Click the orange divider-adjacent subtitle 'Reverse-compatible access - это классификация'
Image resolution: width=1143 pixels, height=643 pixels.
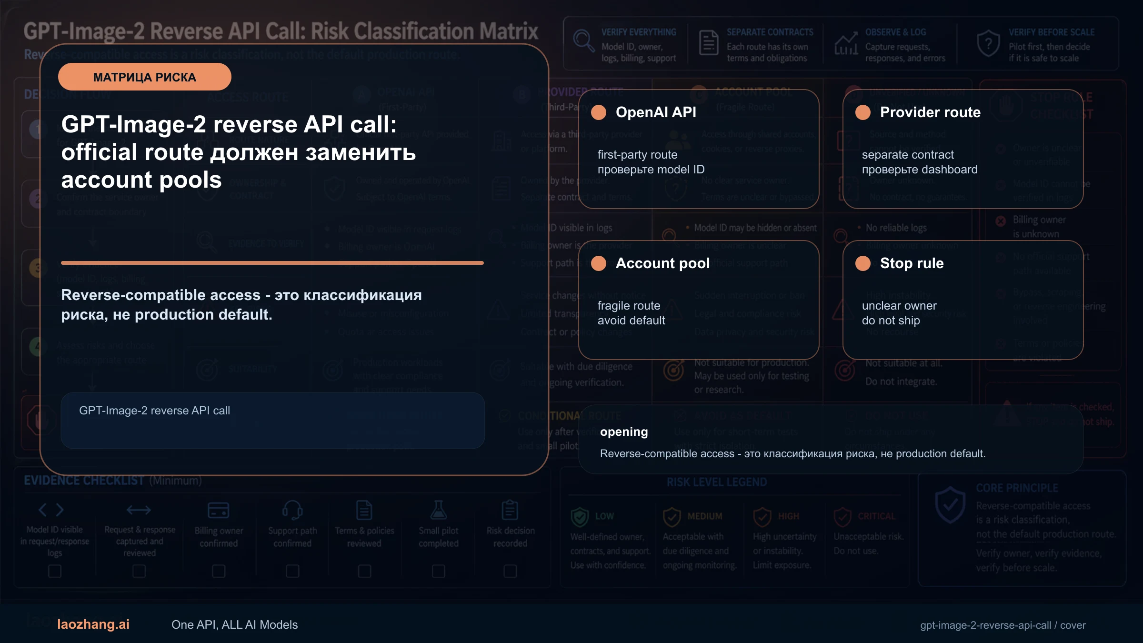pos(241,295)
